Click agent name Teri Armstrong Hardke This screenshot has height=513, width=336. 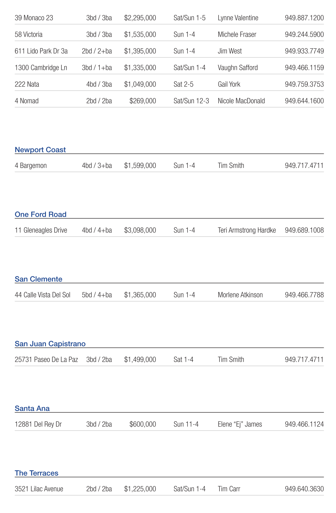[x=247, y=230]
